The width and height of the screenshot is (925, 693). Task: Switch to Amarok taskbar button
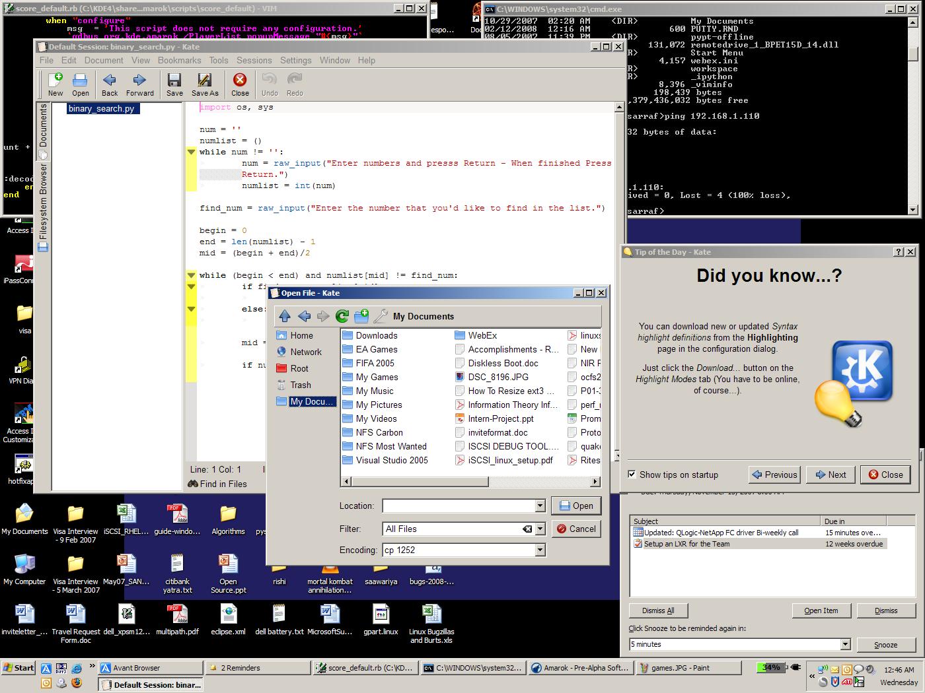580,668
